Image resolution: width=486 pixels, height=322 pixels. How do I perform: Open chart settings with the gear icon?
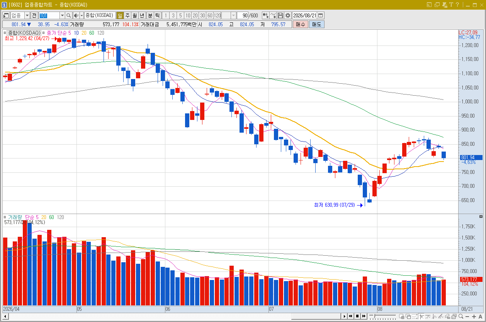(287, 15)
